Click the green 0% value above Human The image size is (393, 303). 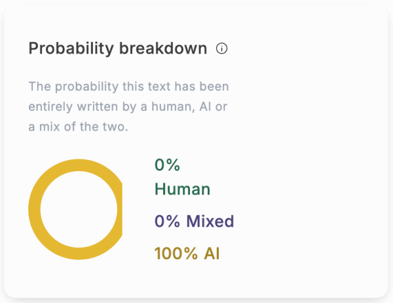click(x=167, y=165)
